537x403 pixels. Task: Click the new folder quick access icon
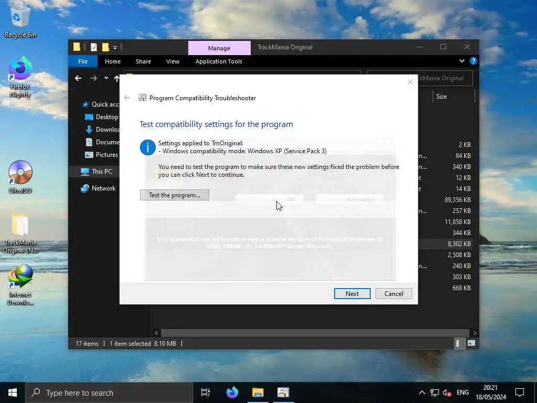(x=105, y=47)
